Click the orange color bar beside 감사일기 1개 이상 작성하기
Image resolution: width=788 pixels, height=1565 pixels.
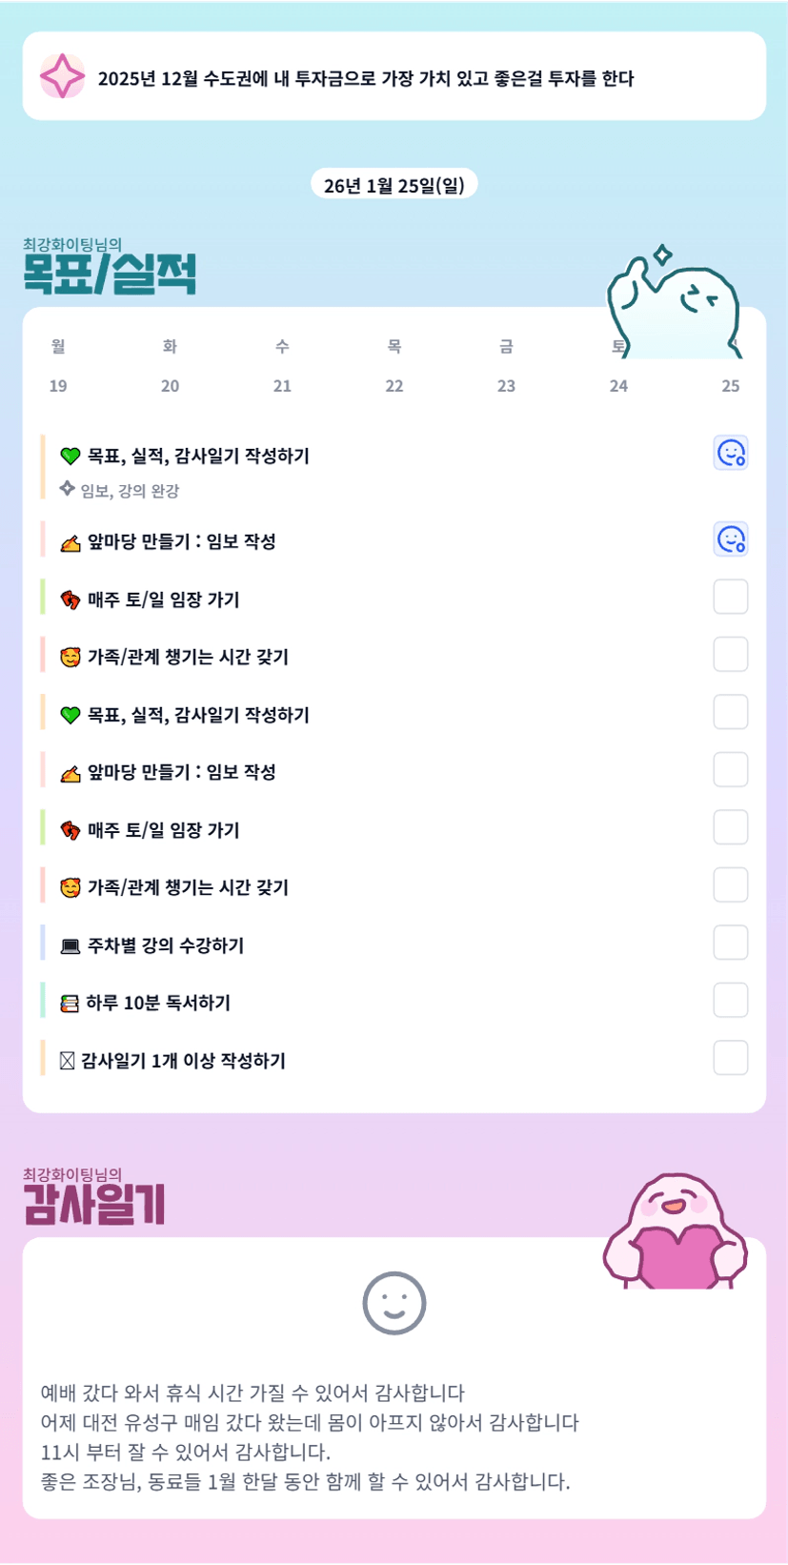pyautogui.click(x=43, y=1059)
